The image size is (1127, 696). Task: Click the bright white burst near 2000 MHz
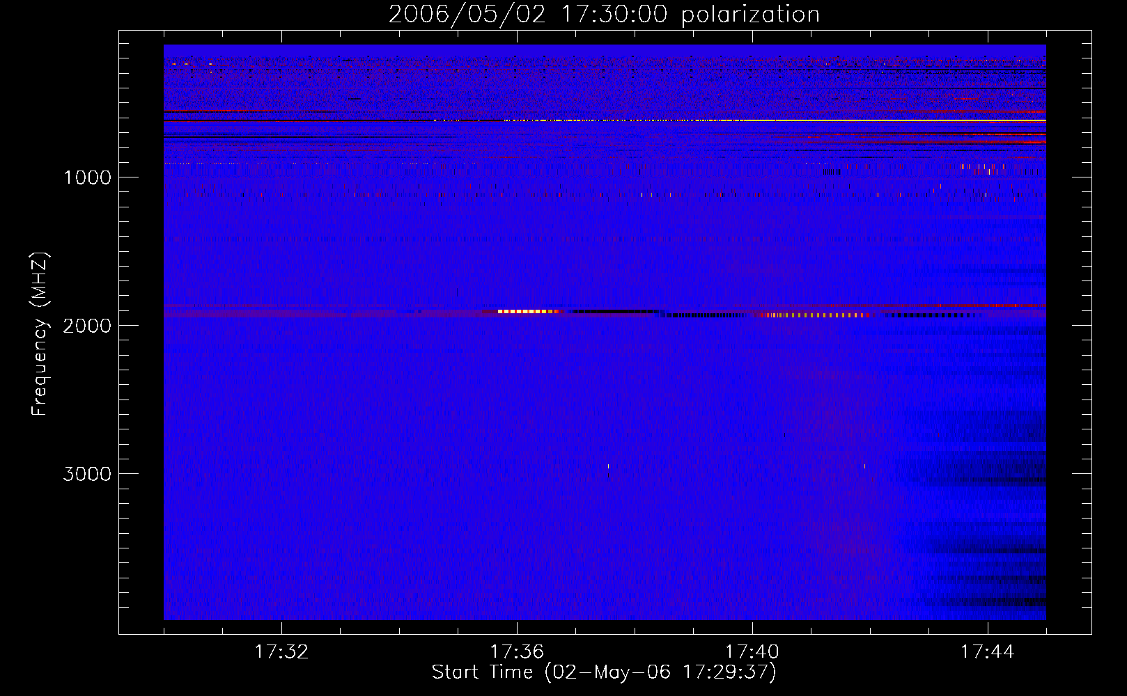(528, 311)
